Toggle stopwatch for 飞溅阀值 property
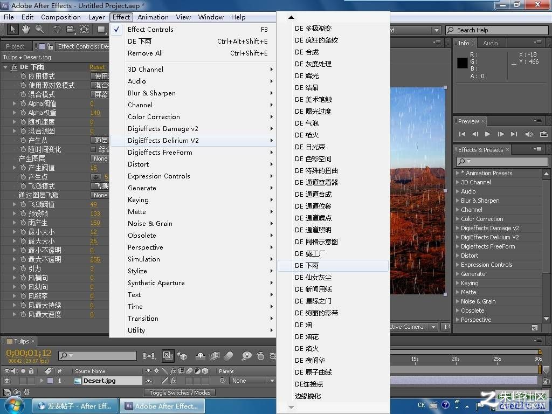This screenshot has height=414, width=552. (x=23, y=204)
